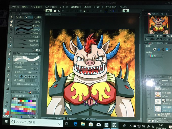172x129 pixels.
Task: Expand 手ブレ補正 arrow
Action: point(36,81)
